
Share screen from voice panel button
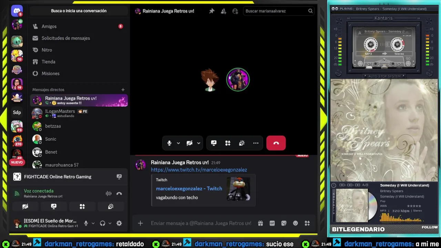pos(54,207)
